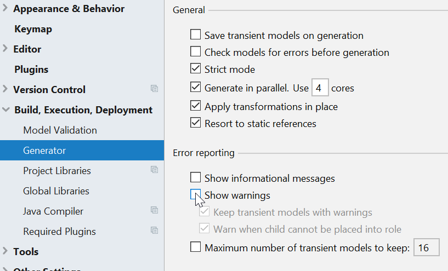Viewport: 448px width, 271px height.
Task: Enable Save transient models on generation
Action: (196, 35)
